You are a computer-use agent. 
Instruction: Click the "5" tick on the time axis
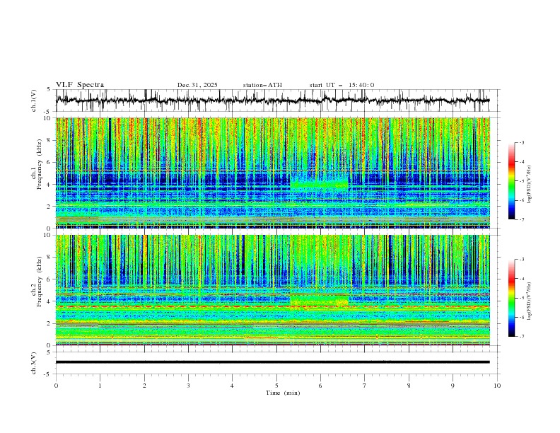[276, 386]
